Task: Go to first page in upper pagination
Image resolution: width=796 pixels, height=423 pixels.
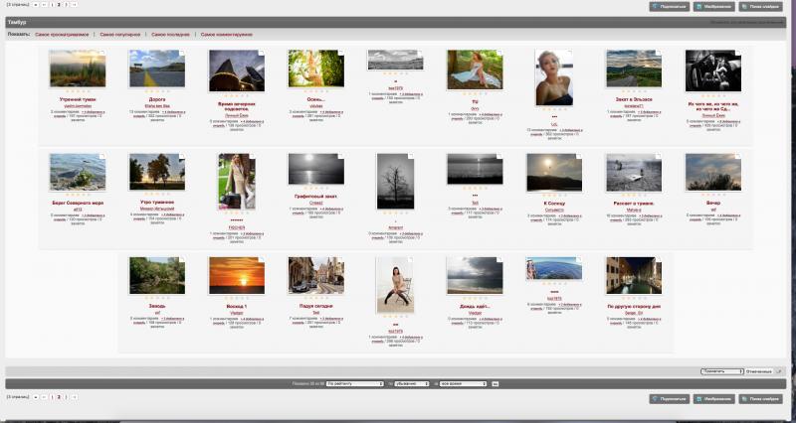Action: pyautogui.click(x=36, y=5)
